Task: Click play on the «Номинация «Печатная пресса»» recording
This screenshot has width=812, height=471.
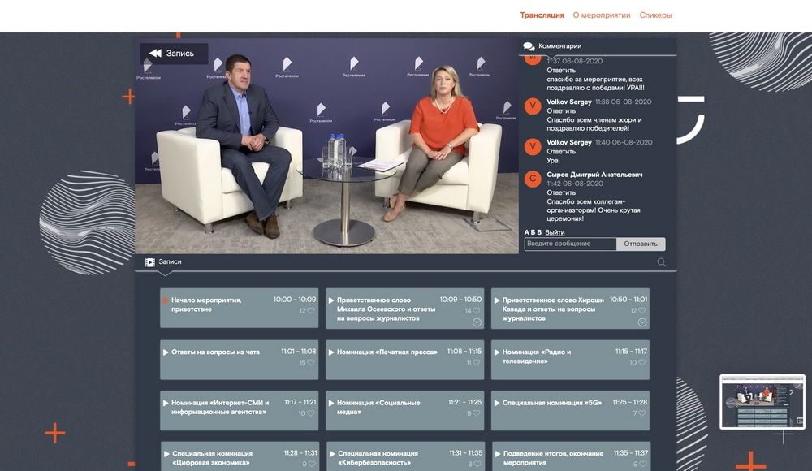Action: pyautogui.click(x=330, y=352)
